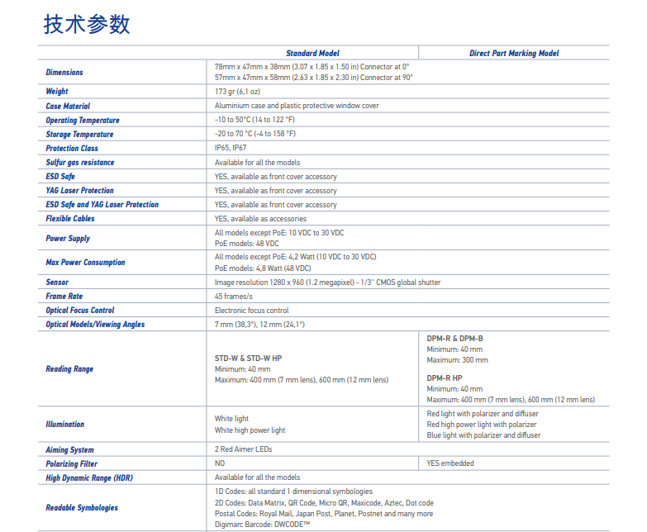Select the Case Material row label
Viewport: 647px width, 532px height.
coord(68,106)
